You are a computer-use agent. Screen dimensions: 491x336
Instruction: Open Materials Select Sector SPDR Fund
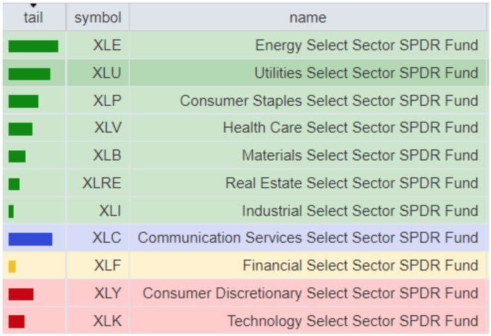coord(359,155)
